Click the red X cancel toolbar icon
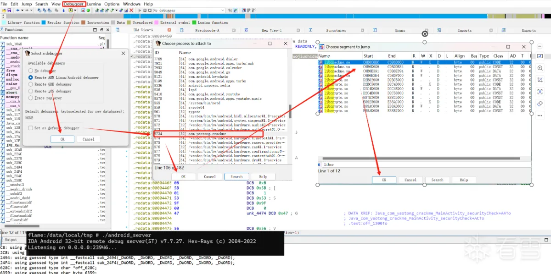551x274 pixels. pos(131,10)
